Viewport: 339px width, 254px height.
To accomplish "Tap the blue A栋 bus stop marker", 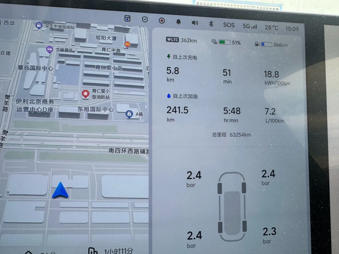I will [x=129, y=114].
